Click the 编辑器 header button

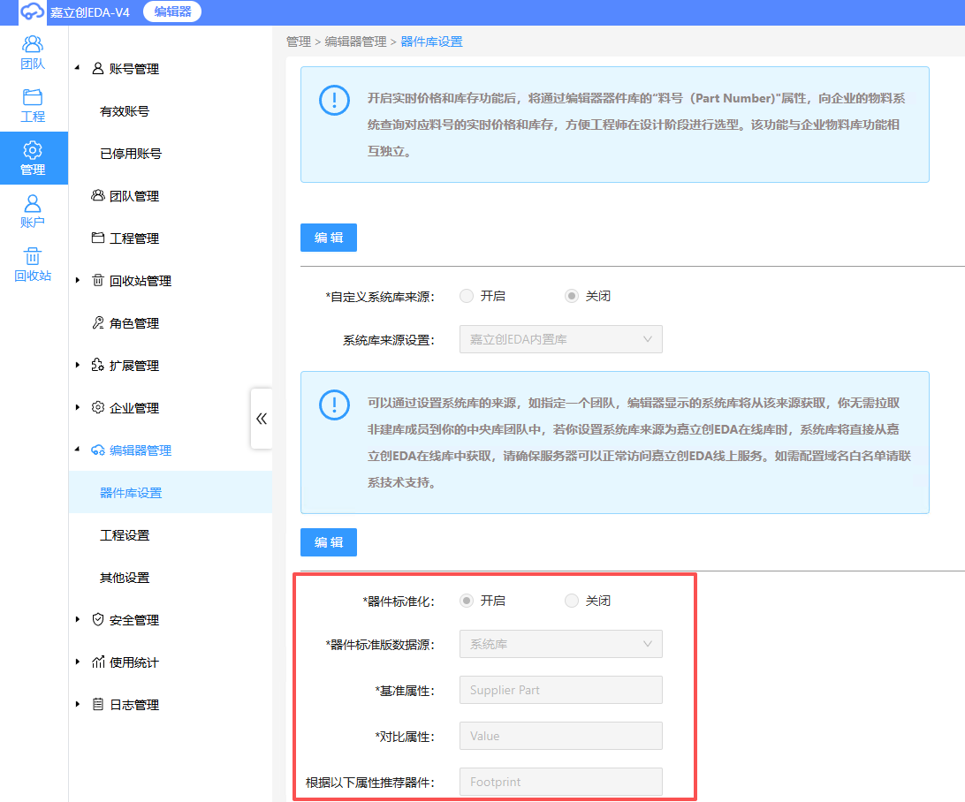pyautogui.click(x=172, y=11)
